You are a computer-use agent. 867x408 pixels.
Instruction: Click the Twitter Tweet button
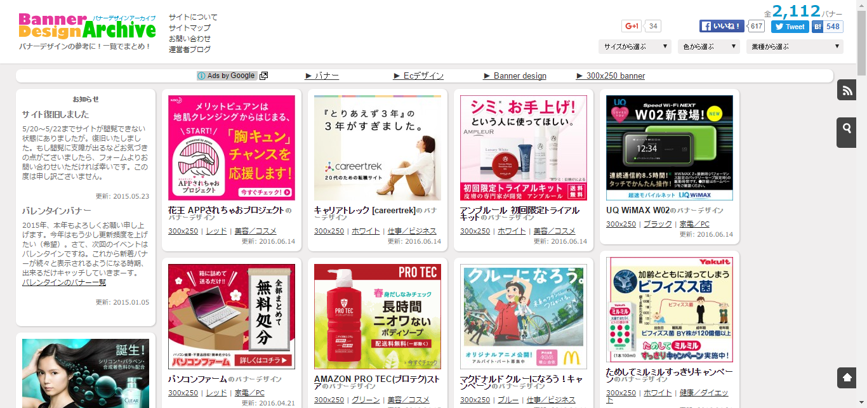(x=790, y=27)
